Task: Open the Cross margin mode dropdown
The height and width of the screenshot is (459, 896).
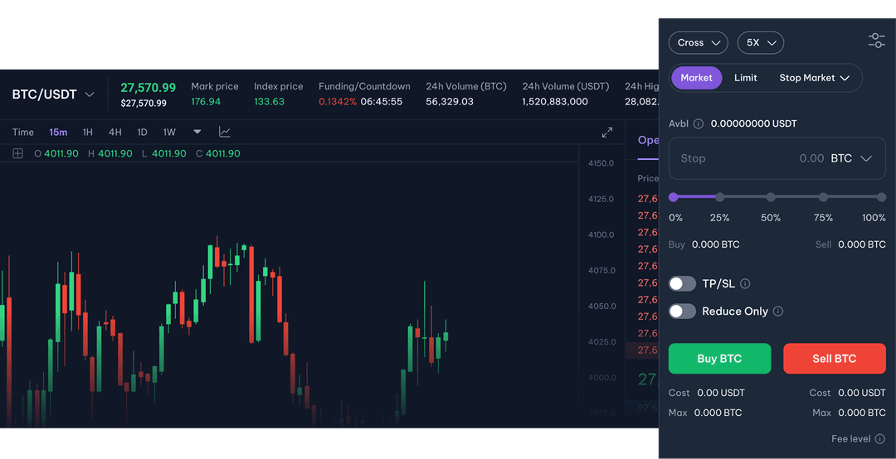Action: (698, 42)
